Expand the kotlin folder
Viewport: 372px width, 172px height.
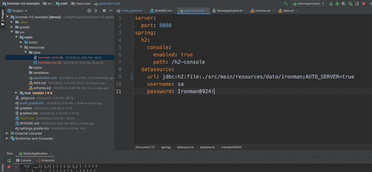point(21,42)
